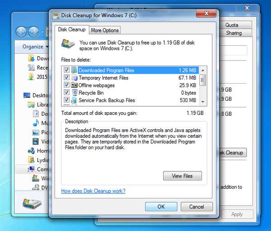Viewport: 271px width, 231px height.
Task: Select the Videos film icon in Explorer
Action: pyautogui.click(x=36, y=141)
